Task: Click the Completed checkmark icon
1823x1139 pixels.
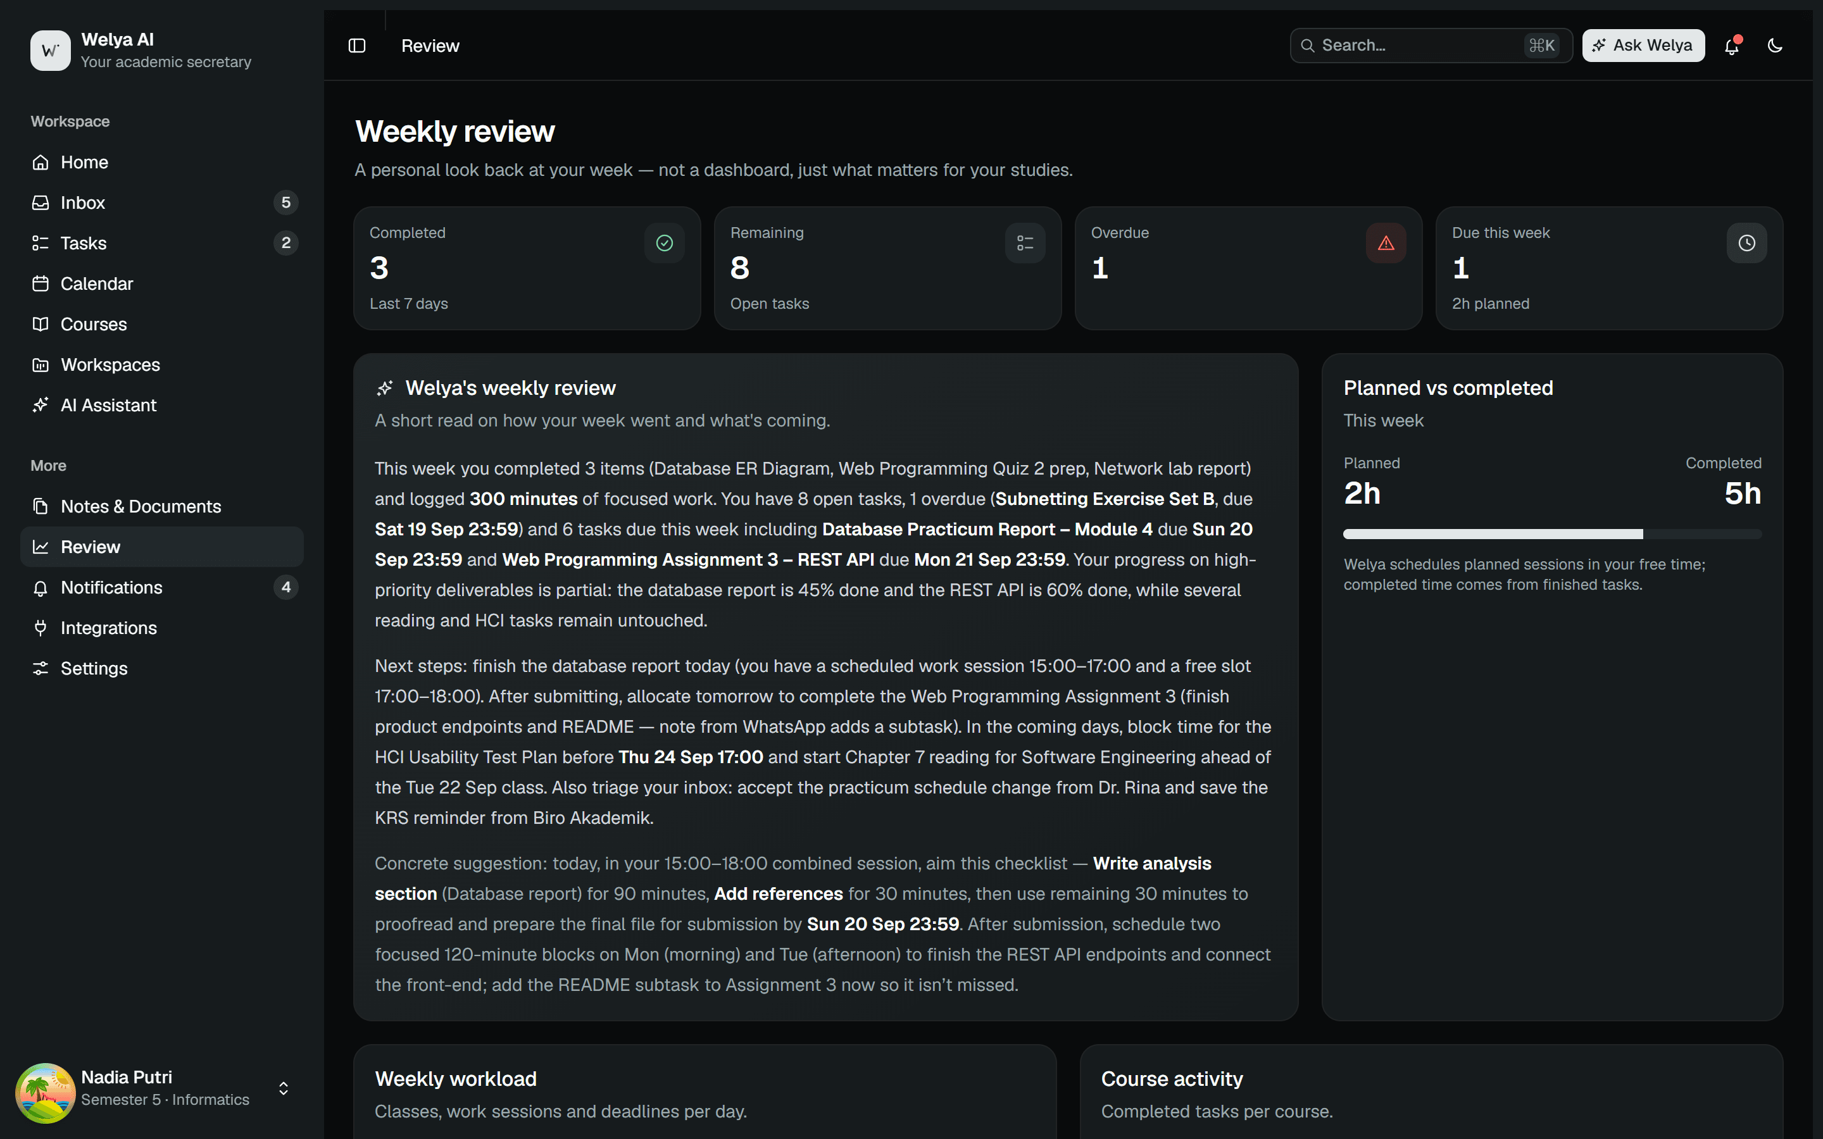Action: tap(665, 244)
